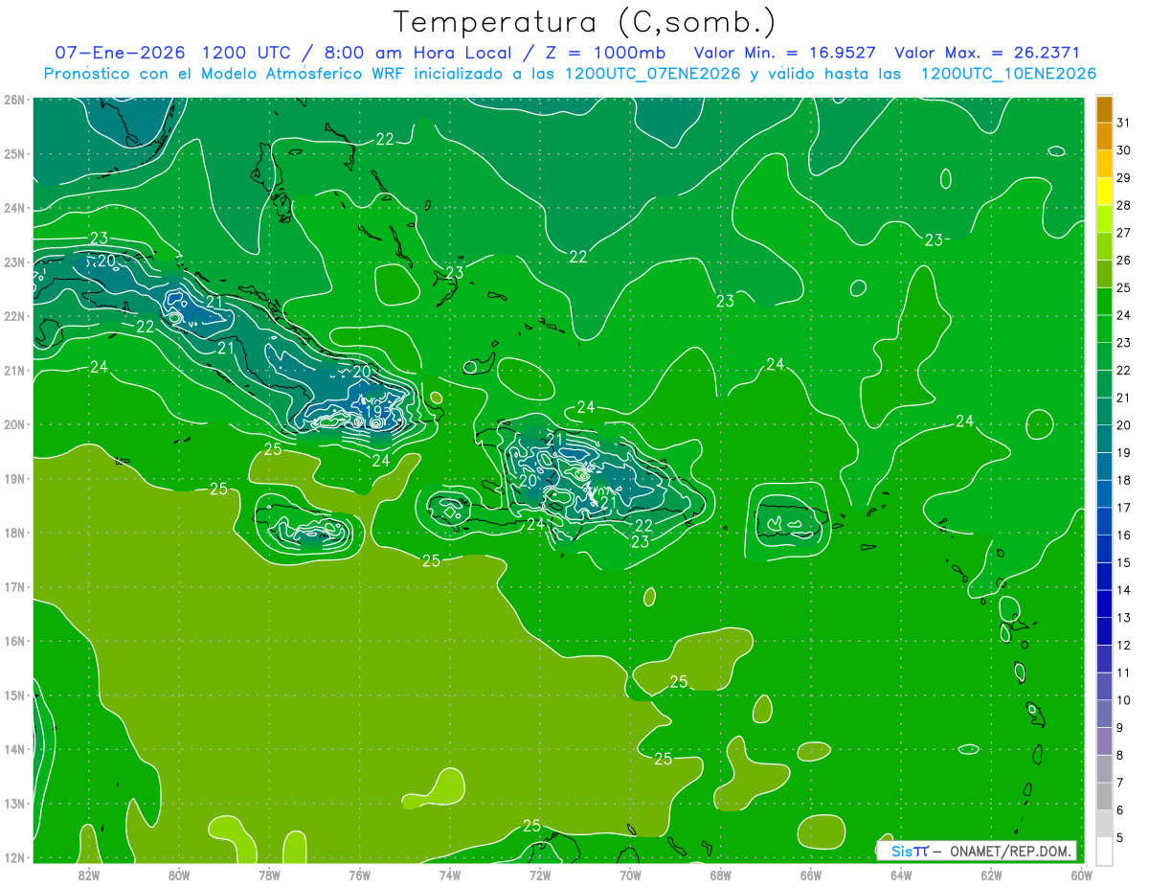Screen dimensions: 1149x888
Task: Click the "21N" latitude label
Action: click(14, 371)
